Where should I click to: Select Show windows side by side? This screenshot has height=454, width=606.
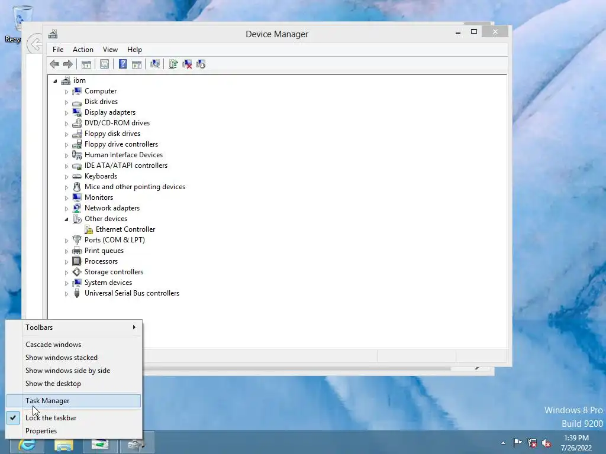tap(73, 371)
